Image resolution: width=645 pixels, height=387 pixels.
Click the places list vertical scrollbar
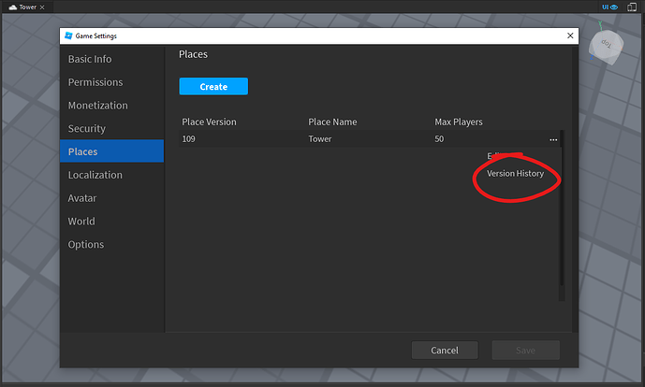click(562, 208)
